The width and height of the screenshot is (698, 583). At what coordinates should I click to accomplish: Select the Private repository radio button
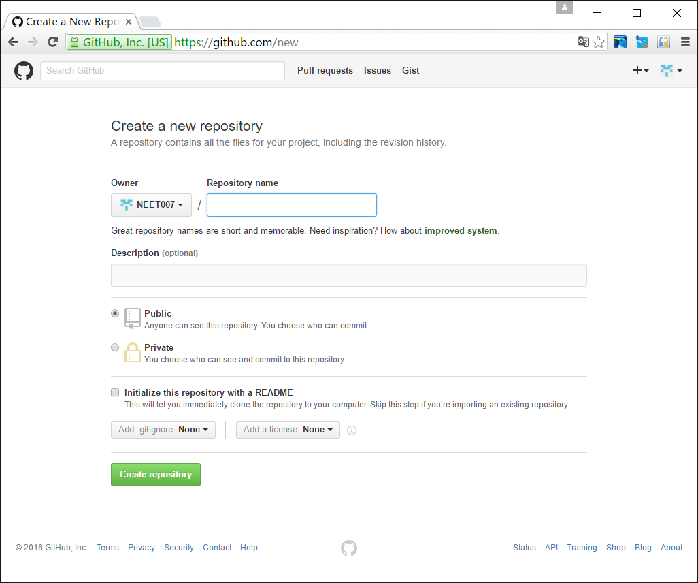(115, 347)
